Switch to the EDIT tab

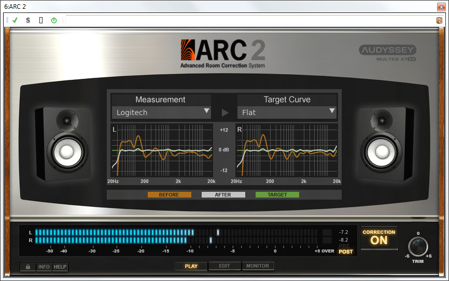click(x=224, y=266)
